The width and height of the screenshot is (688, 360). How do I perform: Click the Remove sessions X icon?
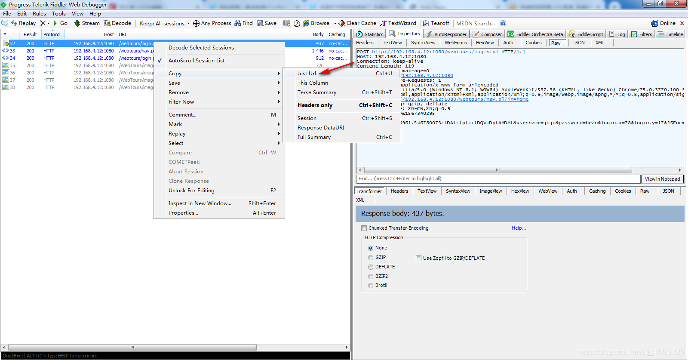(43, 23)
